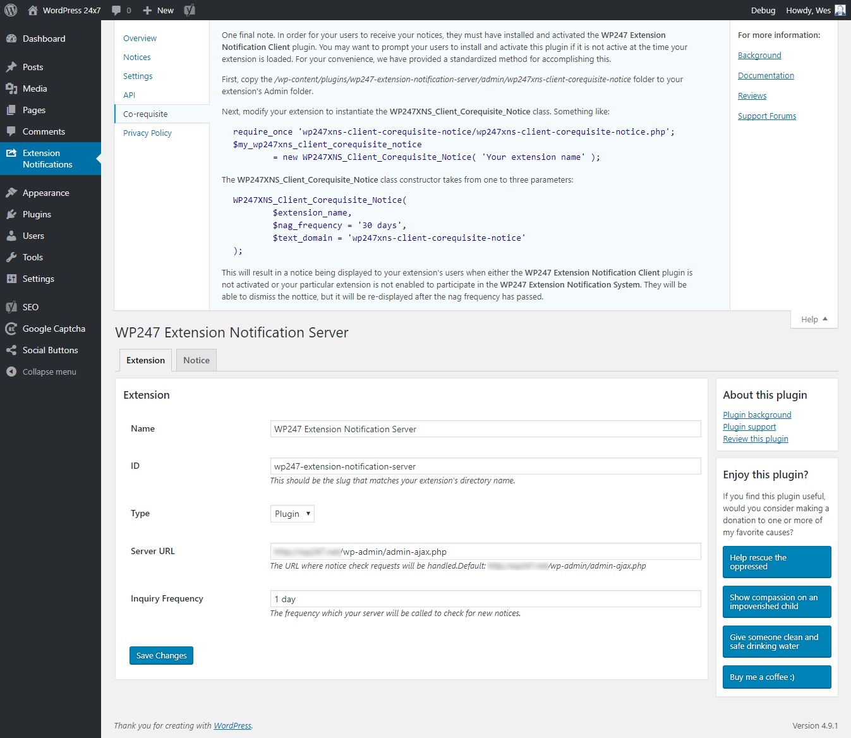Image resolution: width=851 pixels, height=738 pixels.
Task: Open the Yoast SEO icon in admin bar
Action: tap(190, 10)
